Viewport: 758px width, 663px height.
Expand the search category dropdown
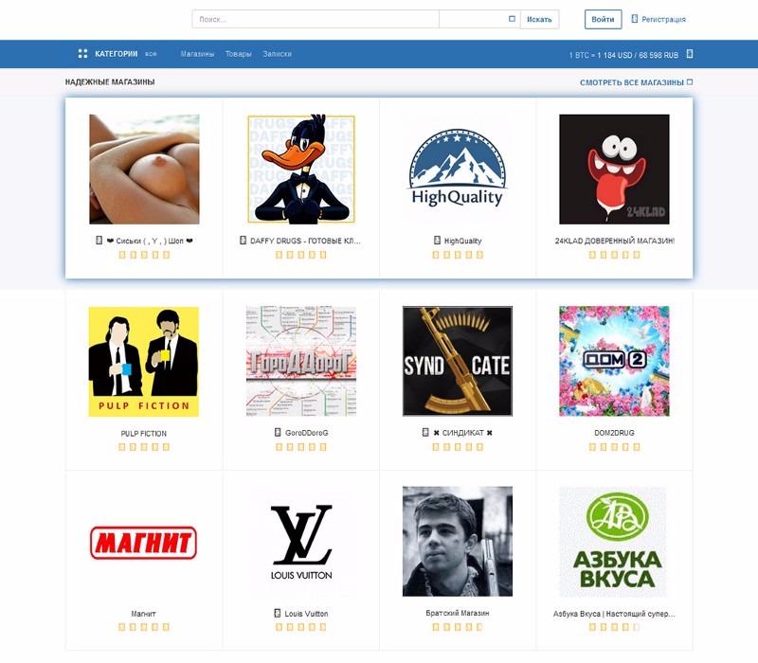[x=479, y=19]
